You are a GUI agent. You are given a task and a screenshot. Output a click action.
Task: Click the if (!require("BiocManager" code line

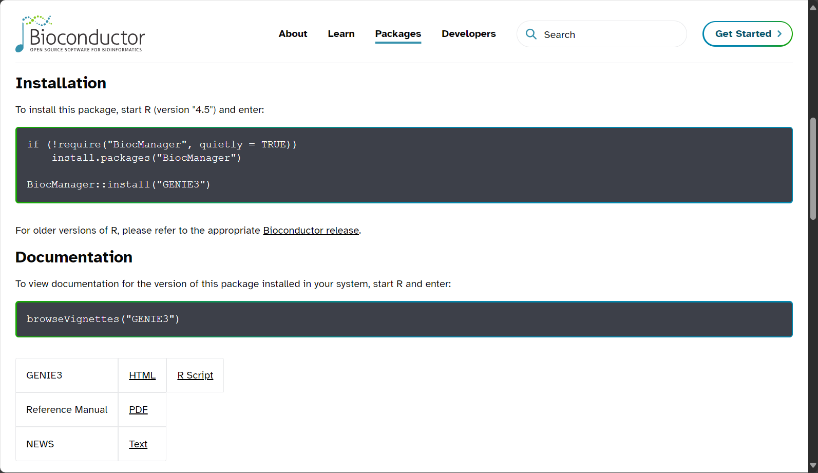point(162,144)
